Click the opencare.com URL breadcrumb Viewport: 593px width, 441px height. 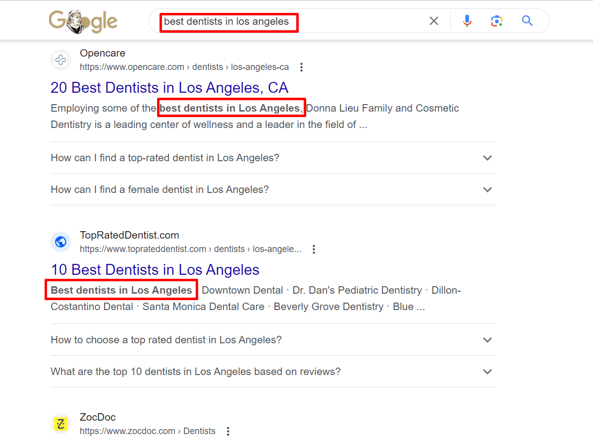tap(184, 67)
